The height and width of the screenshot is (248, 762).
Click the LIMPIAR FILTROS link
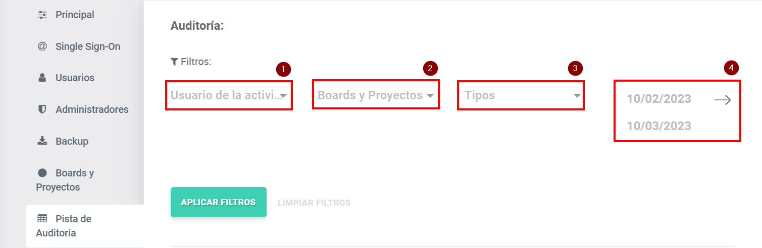pyautogui.click(x=314, y=203)
